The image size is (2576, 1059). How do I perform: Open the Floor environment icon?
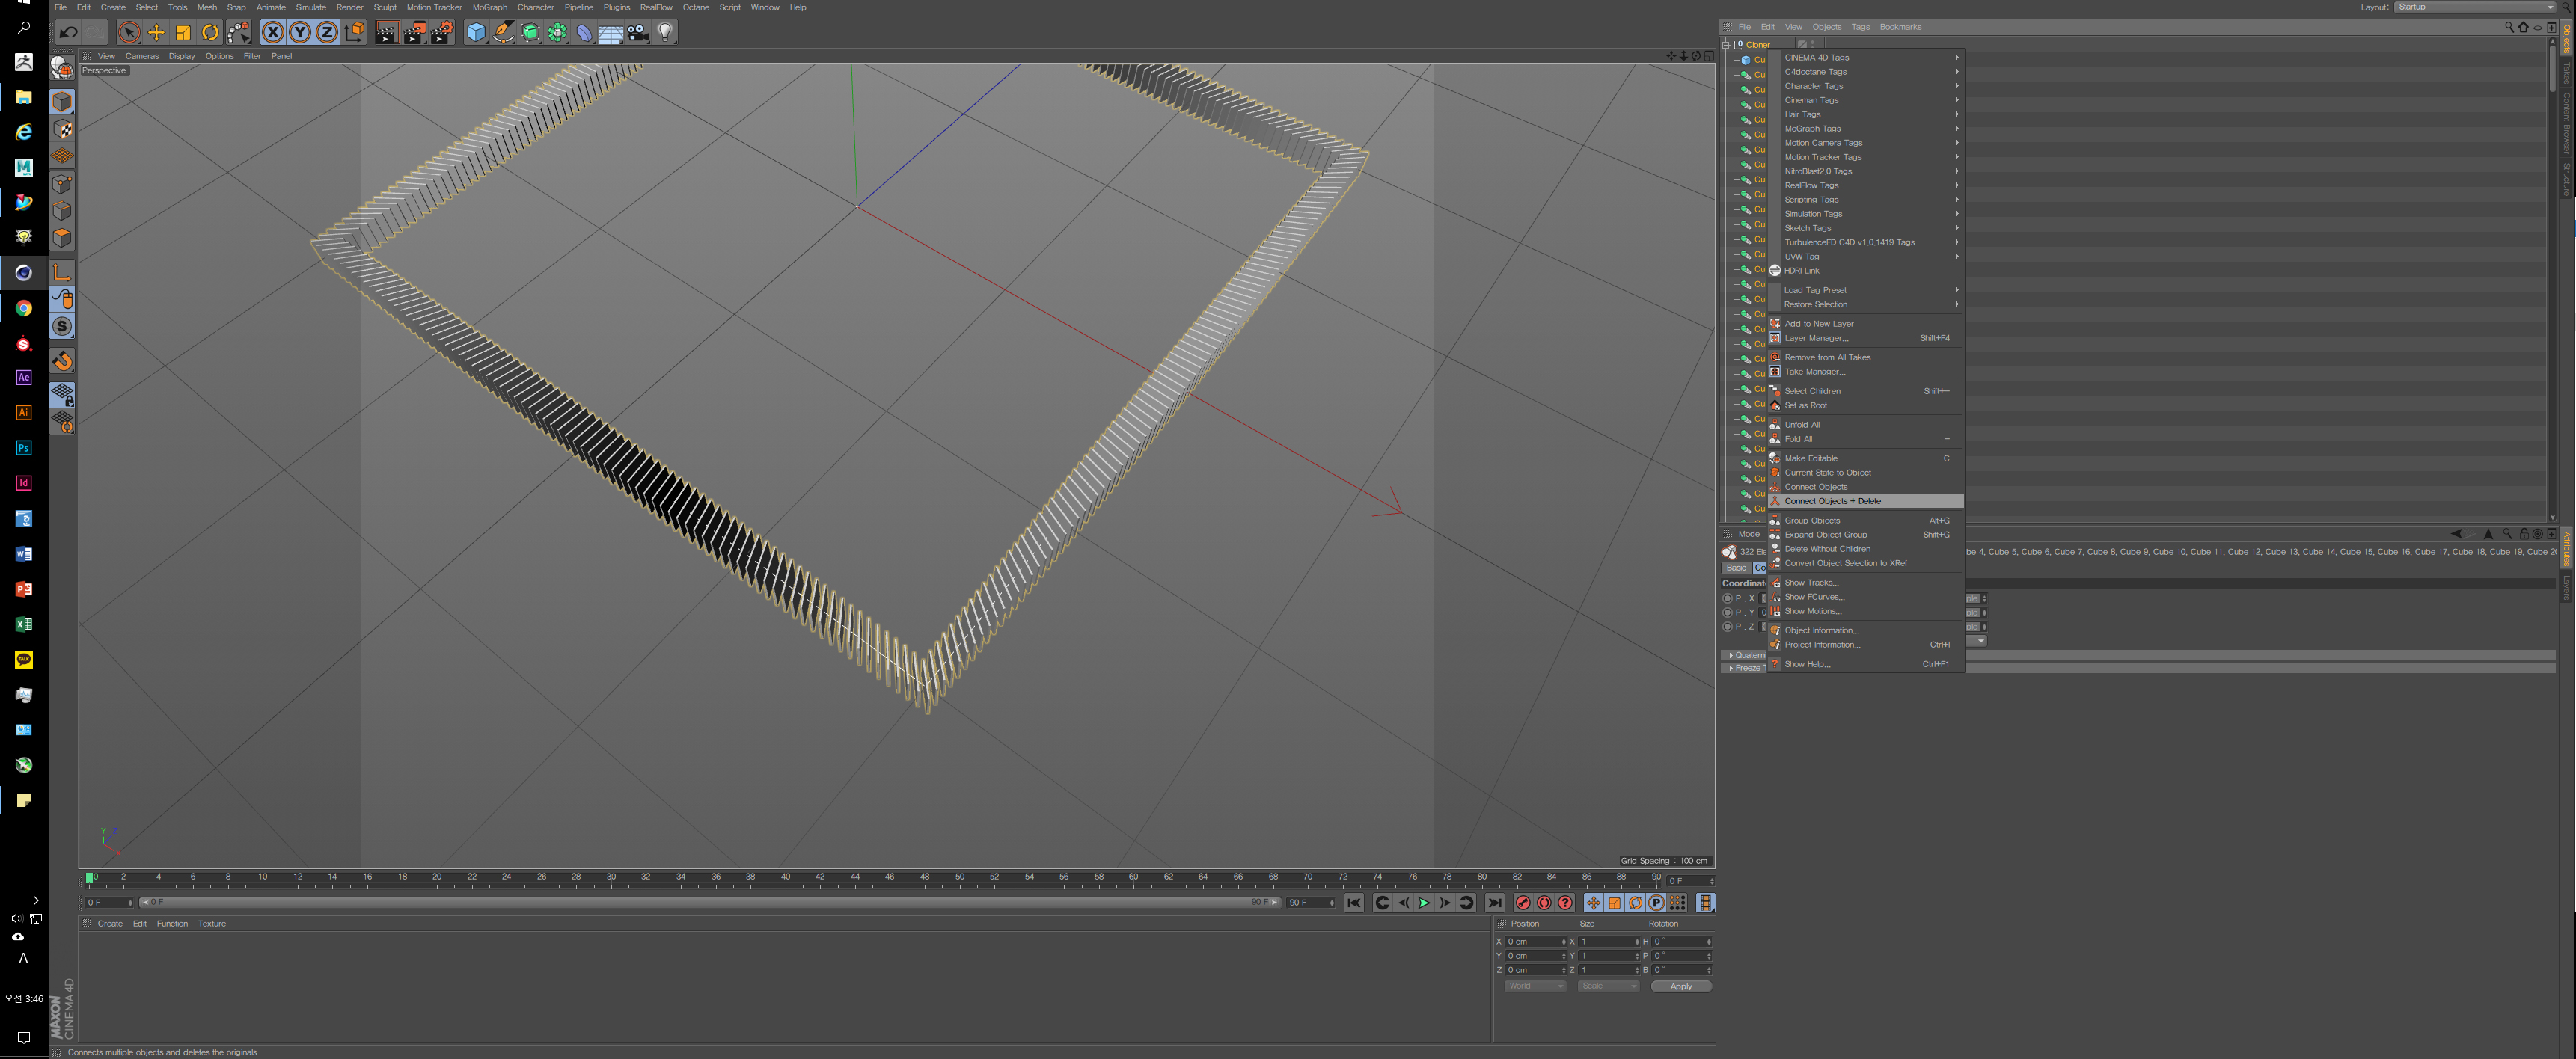(x=611, y=33)
